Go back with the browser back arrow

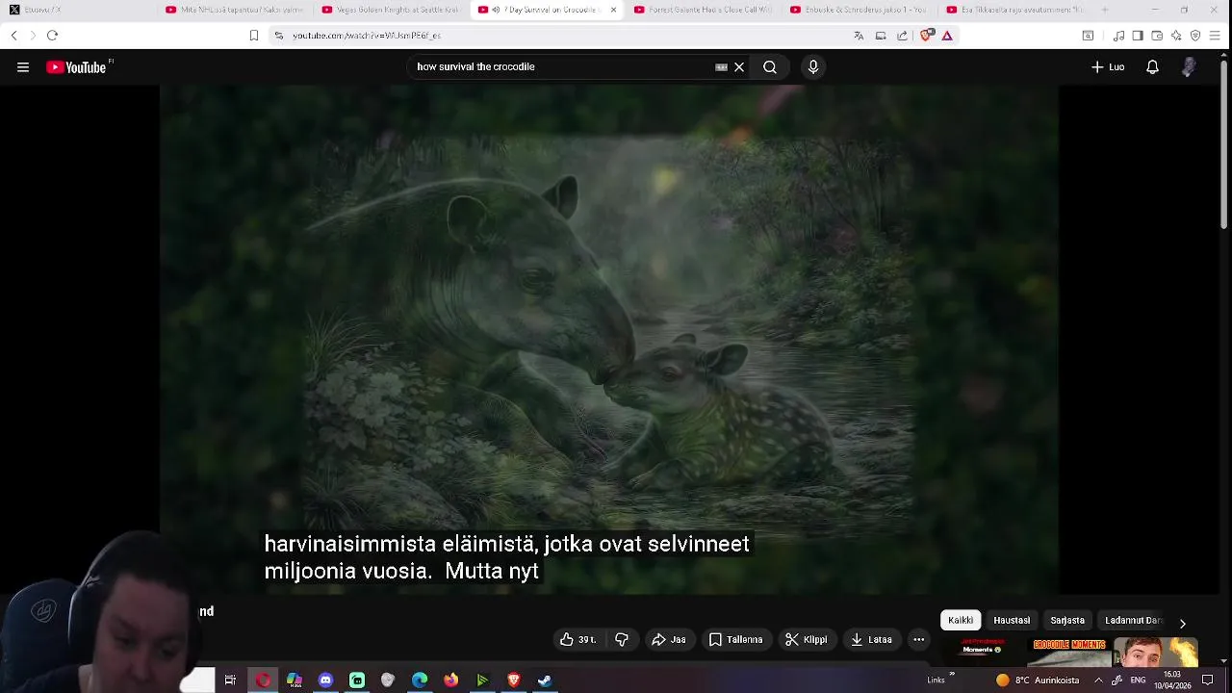(x=13, y=36)
